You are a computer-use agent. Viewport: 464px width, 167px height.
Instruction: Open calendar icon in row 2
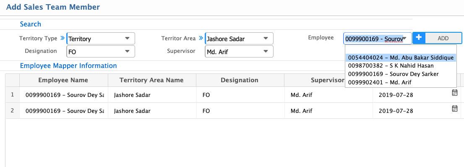click(x=454, y=109)
